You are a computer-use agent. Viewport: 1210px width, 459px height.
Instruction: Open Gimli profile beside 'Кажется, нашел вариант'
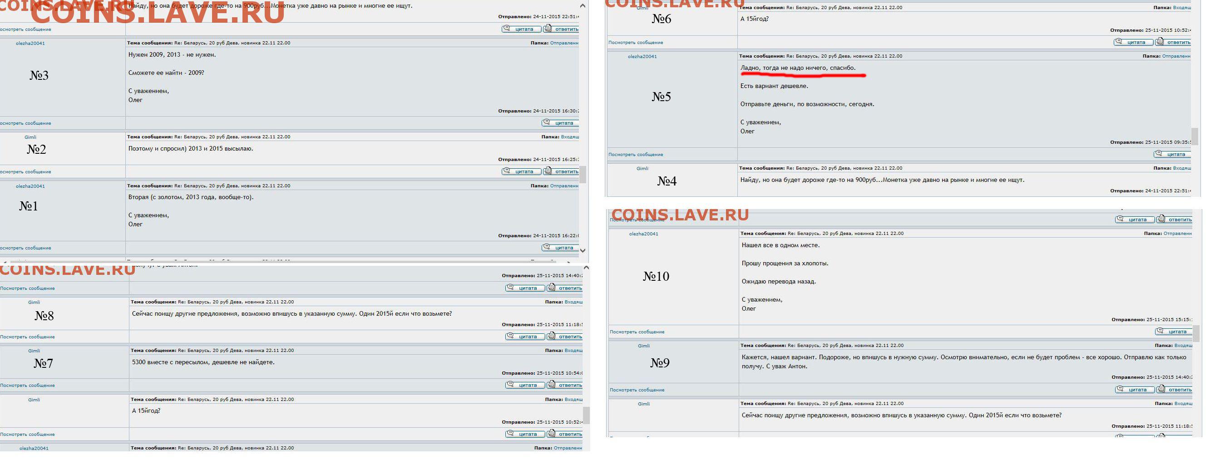click(644, 347)
